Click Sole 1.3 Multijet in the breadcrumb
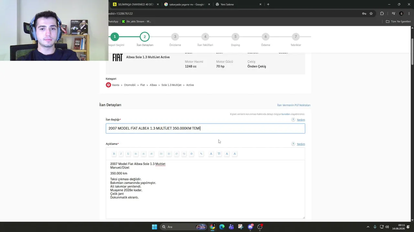Screen dimensions: 414x232 [171, 85]
